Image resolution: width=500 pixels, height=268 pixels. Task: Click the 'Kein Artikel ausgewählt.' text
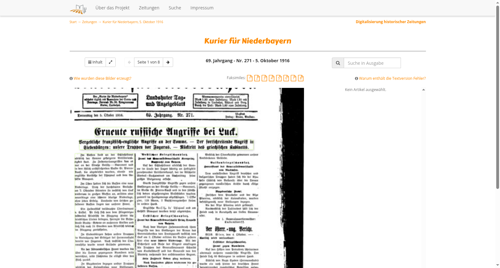[366, 90]
